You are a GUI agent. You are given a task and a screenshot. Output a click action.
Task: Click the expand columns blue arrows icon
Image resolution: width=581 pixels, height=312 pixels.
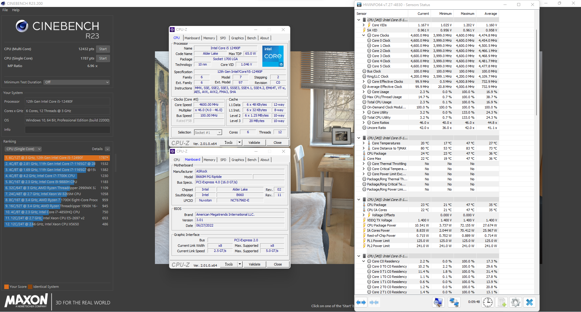(x=361, y=302)
